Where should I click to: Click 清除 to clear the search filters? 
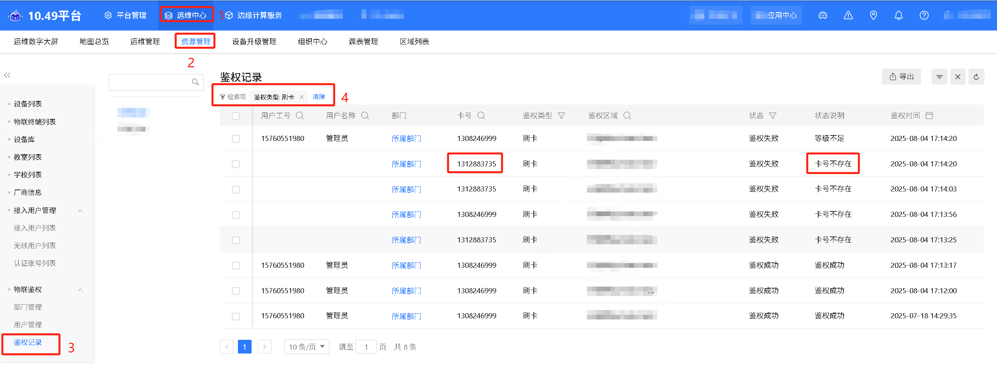click(x=319, y=97)
